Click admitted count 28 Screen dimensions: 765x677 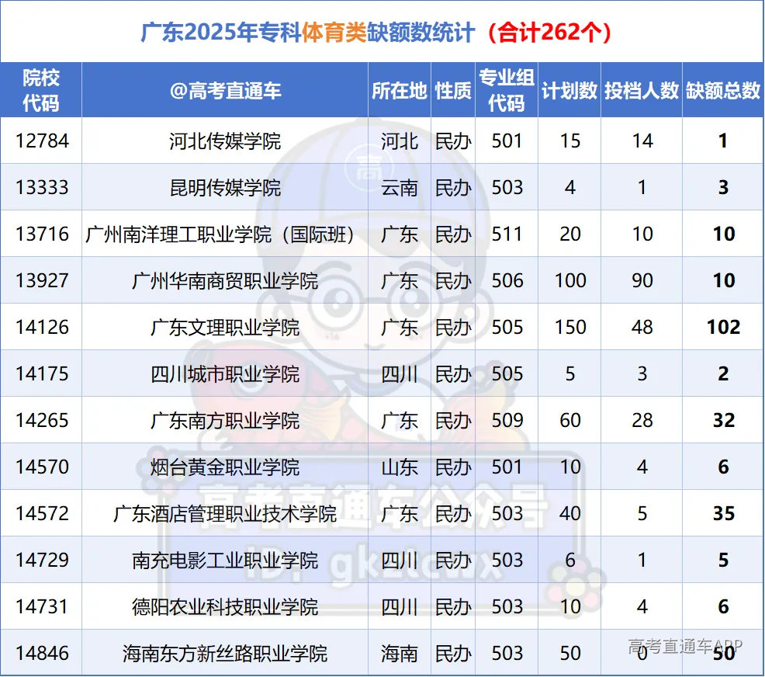(642, 421)
